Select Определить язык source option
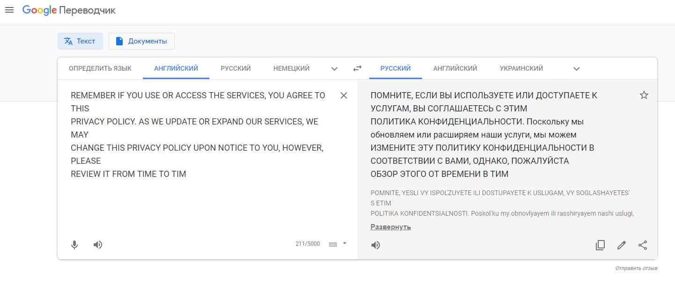Viewport: 675px width, 284px height. click(x=100, y=68)
